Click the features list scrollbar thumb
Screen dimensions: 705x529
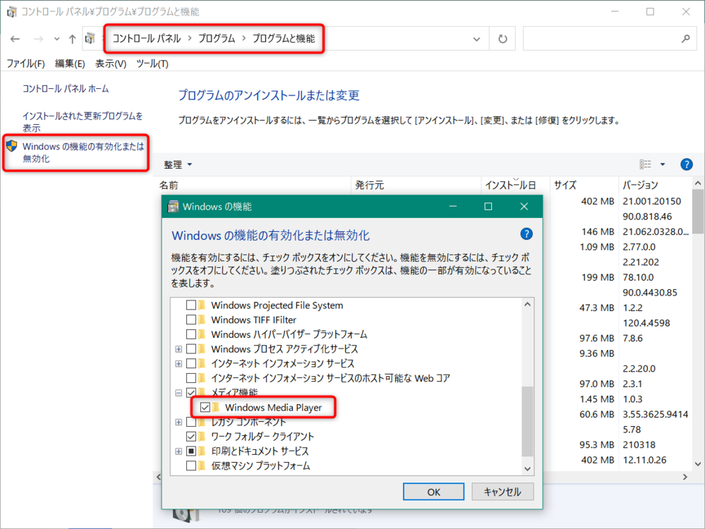(x=527, y=421)
